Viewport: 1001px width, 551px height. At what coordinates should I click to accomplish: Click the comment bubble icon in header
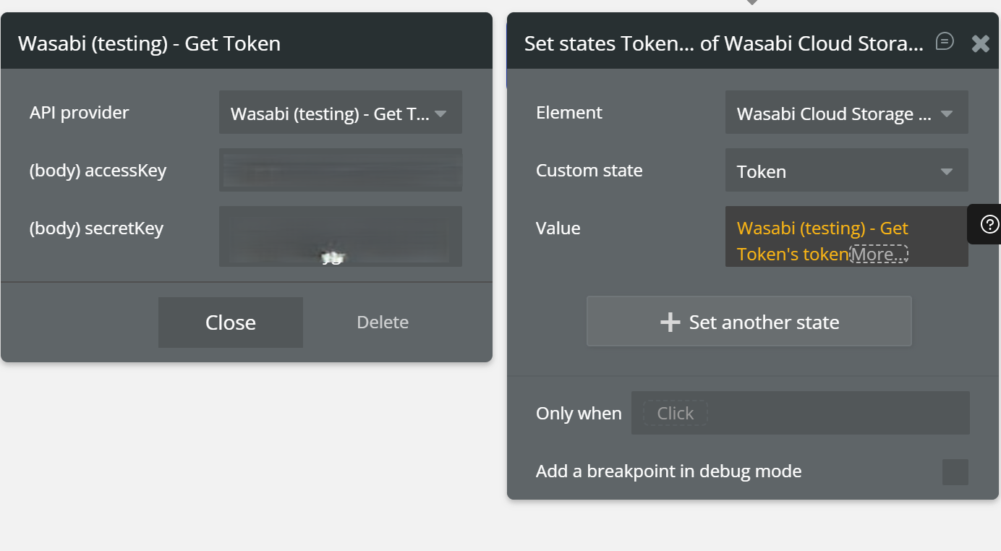click(945, 41)
